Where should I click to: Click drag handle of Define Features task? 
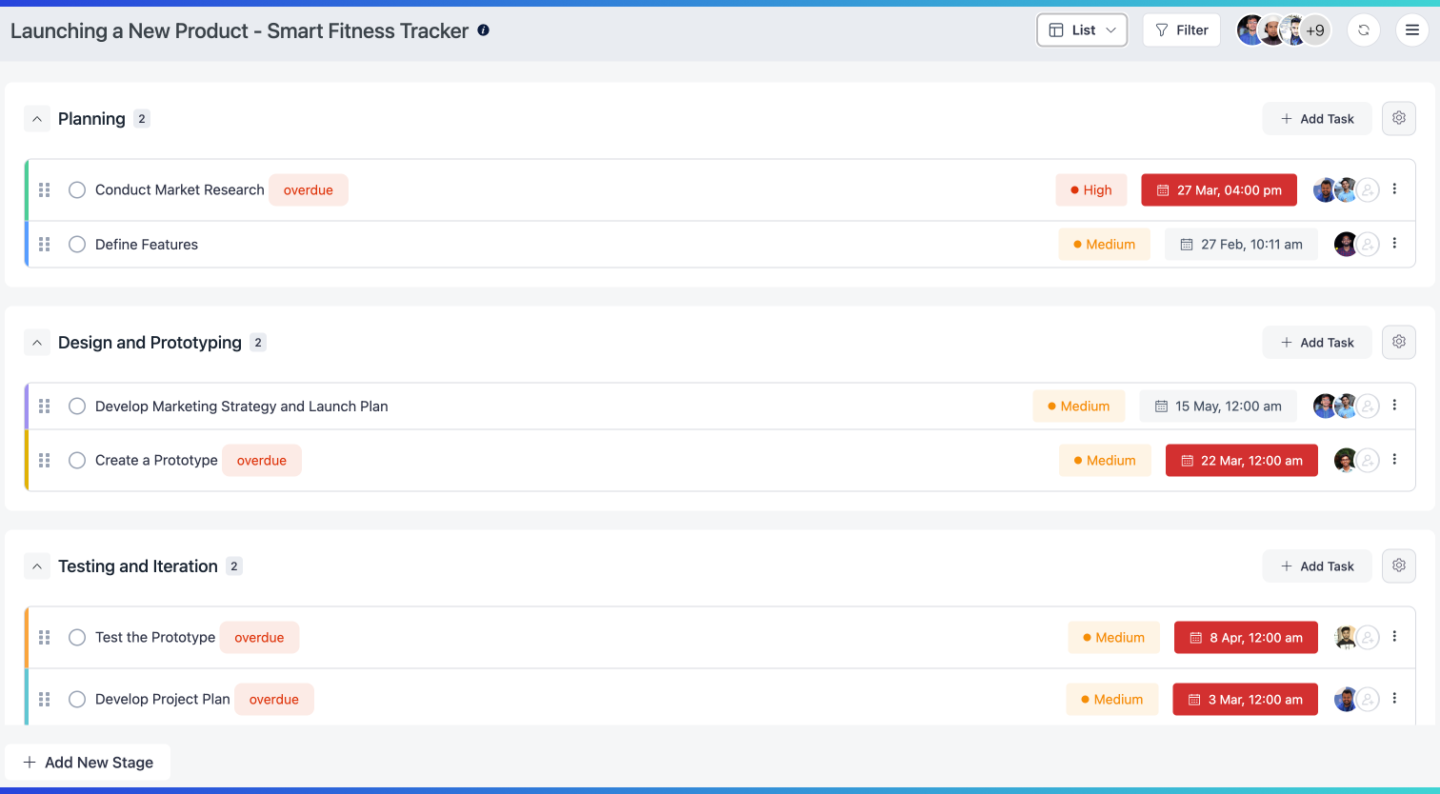[44, 245]
